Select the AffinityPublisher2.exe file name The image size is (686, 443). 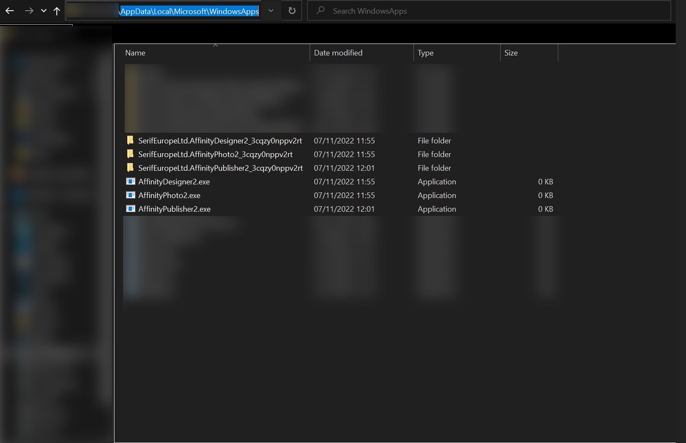[174, 209]
